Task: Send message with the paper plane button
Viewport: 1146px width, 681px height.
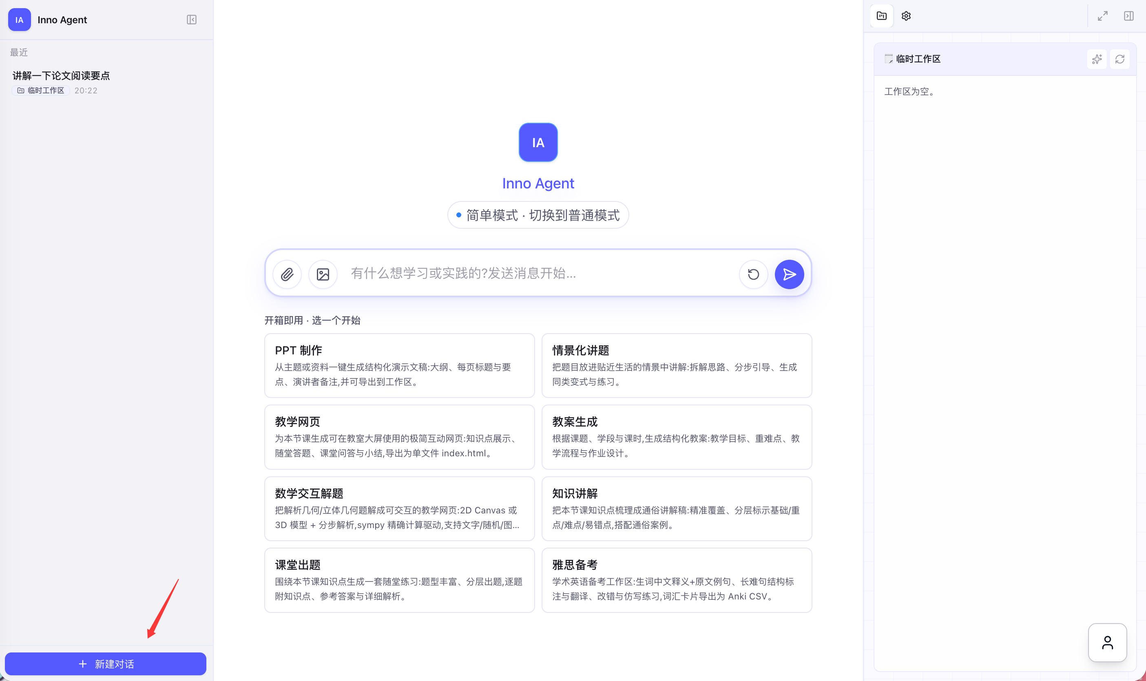Action: click(x=789, y=274)
